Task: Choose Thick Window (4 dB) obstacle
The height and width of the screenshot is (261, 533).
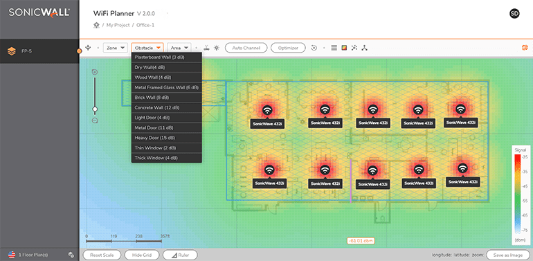Action: 167,158
